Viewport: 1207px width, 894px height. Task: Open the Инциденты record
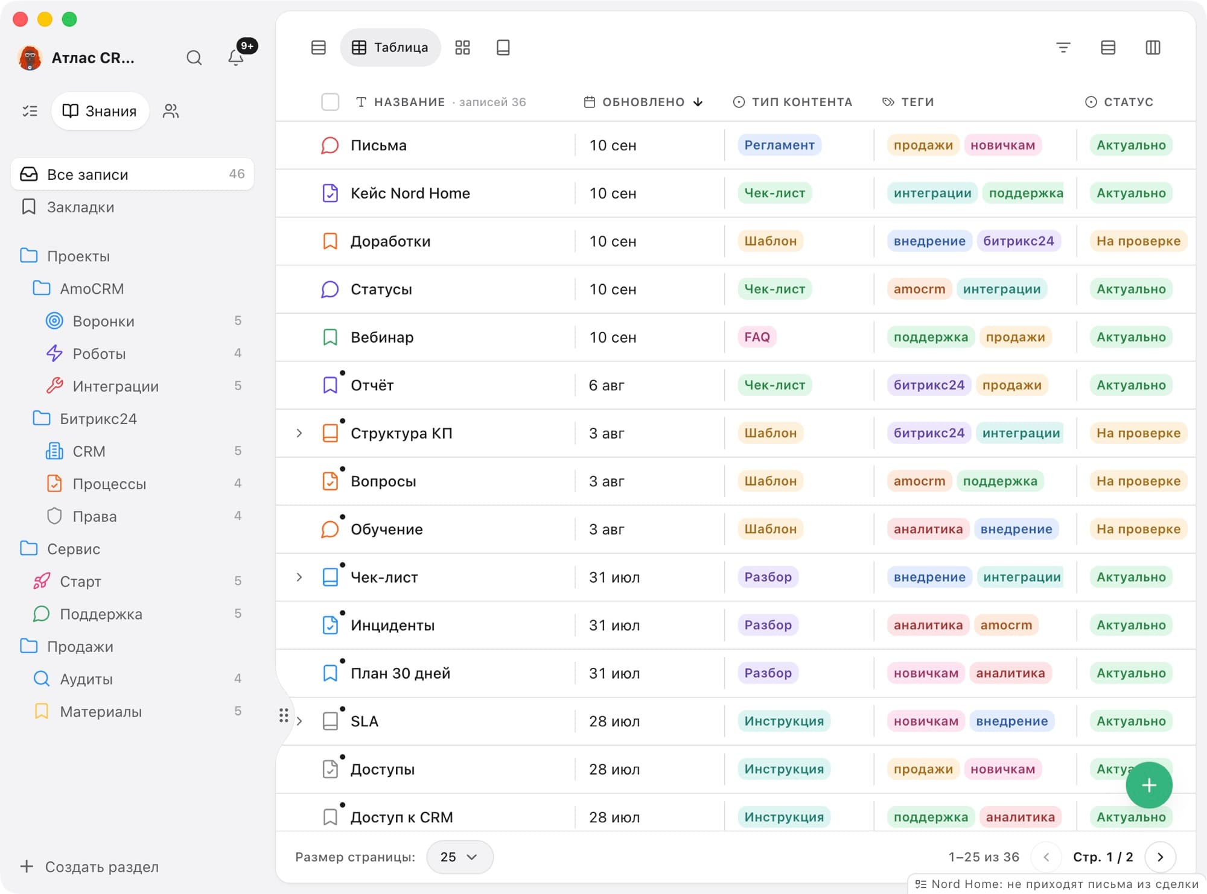click(392, 626)
